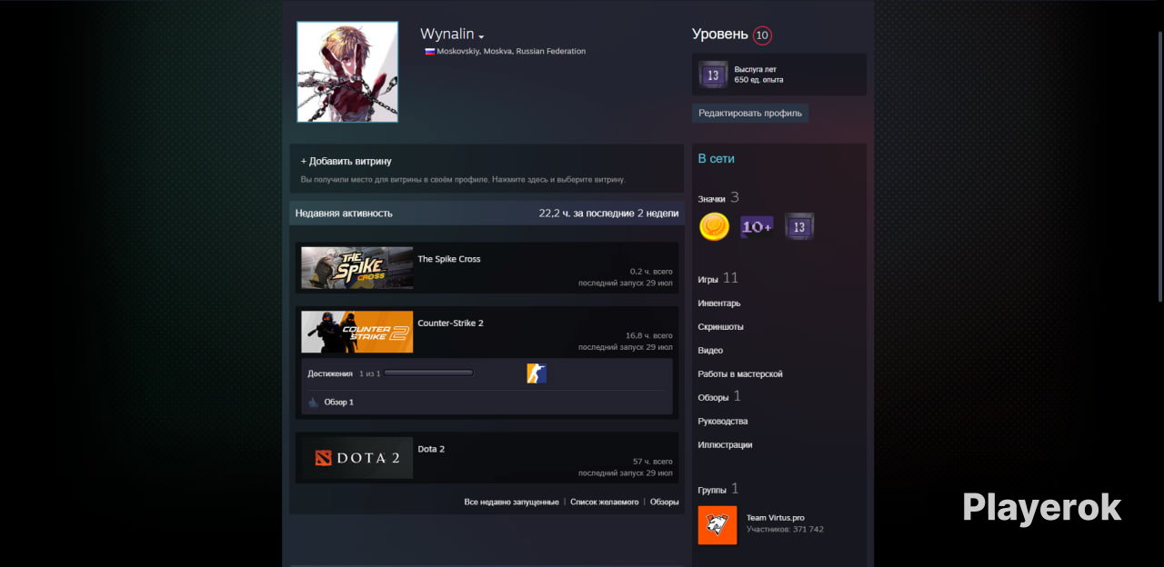
Task: Open Работы в мастерской workshop link
Action: 740,374
